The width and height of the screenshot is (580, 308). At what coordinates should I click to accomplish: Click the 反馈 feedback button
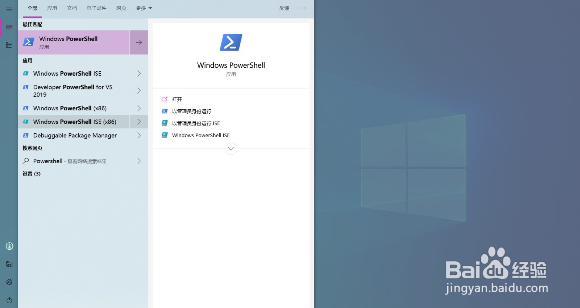point(284,8)
